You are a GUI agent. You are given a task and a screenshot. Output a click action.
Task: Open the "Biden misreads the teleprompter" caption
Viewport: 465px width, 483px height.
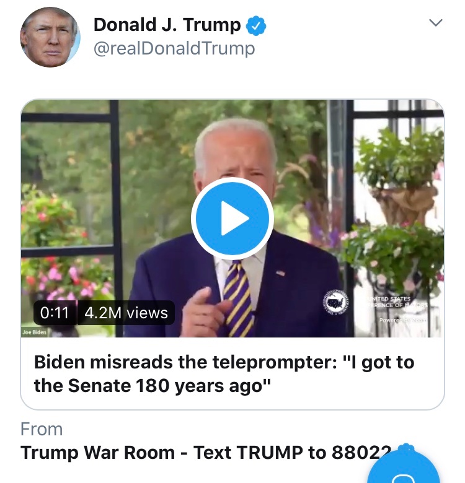click(x=224, y=373)
